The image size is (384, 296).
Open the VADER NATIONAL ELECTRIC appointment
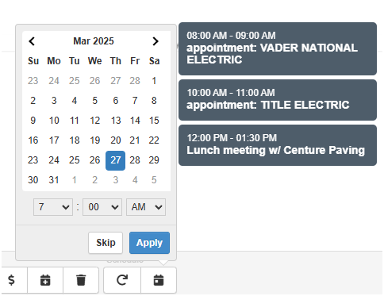coord(278,49)
